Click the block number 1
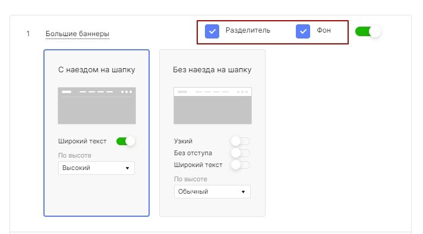Image resolution: width=423 pixels, height=234 pixels. pyautogui.click(x=28, y=34)
